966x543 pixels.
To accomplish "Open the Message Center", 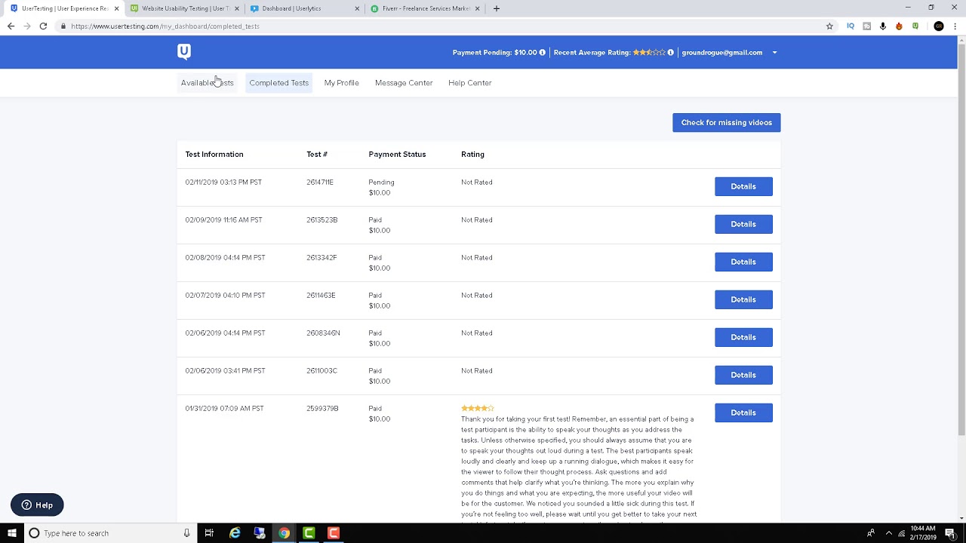I will (404, 83).
